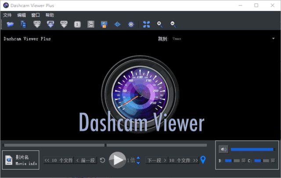The width and height of the screenshot is (281, 178).
Task: Open the 帮助 menu
Action: [x=50, y=15]
